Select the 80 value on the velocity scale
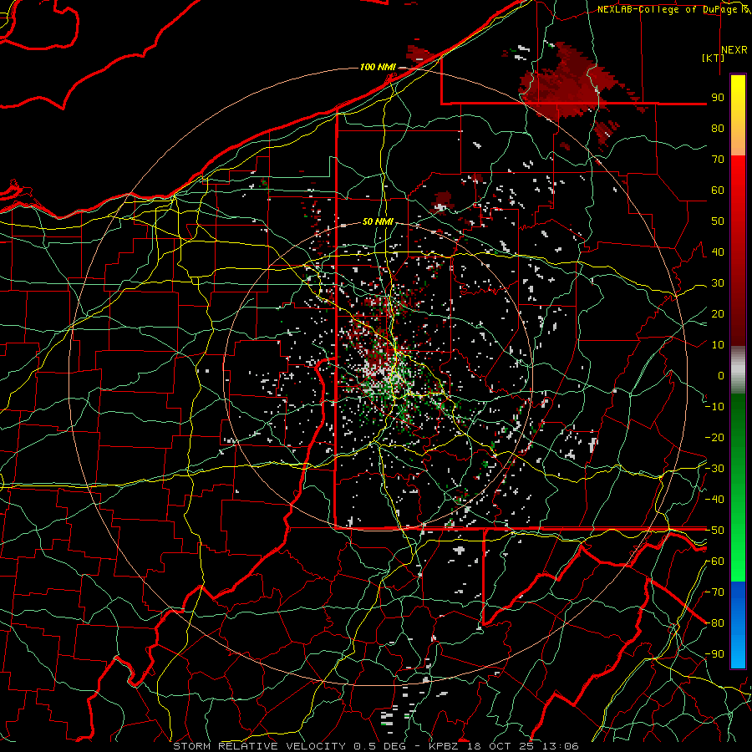752x752 pixels. click(718, 129)
